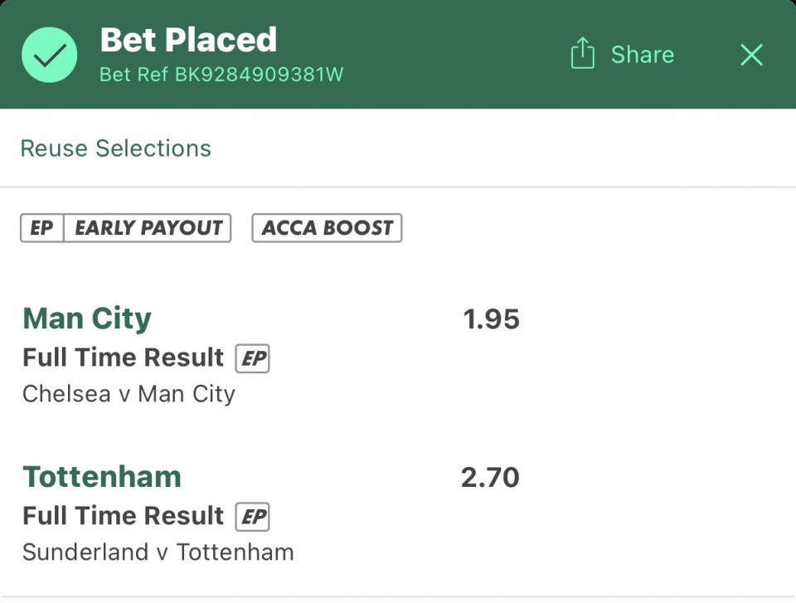Image resolution: width=796 pixels, height=603 pixels.
Task: Click the Man City selection name
Action: [87, 319]
